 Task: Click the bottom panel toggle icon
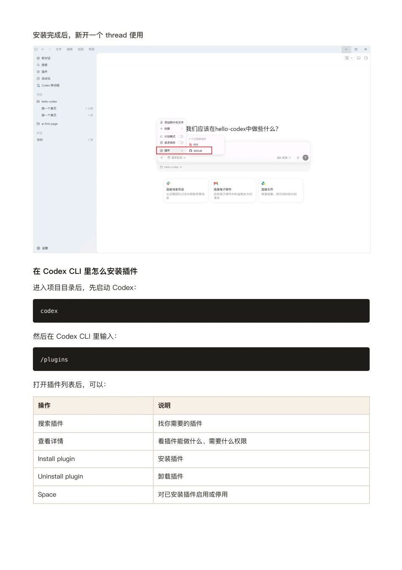tap(359, 58)
